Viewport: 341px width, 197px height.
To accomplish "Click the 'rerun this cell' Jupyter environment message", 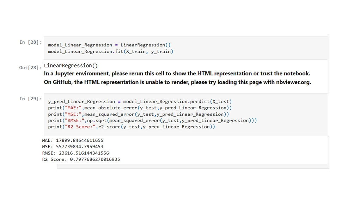I will point(177,74).
